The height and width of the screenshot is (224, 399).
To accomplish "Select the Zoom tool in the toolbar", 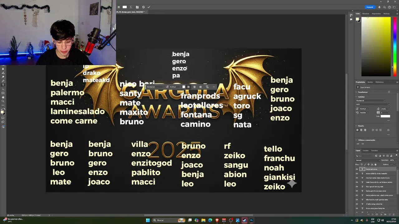I will pyautogui.click(x=3, y=101).
